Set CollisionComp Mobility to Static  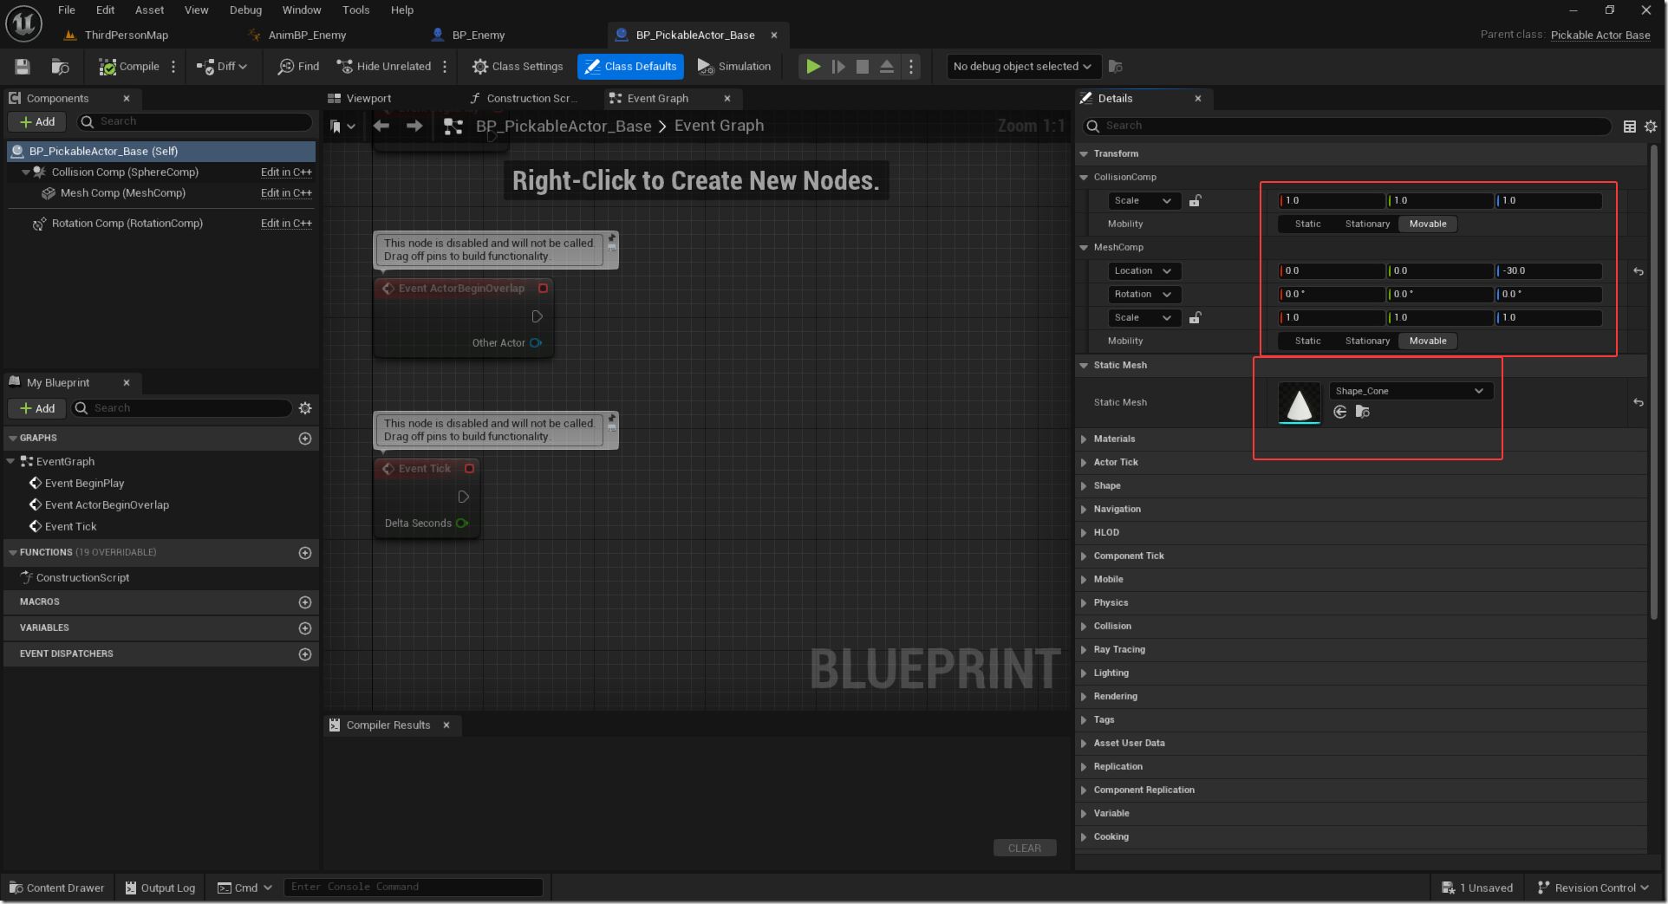point(1307,224)
